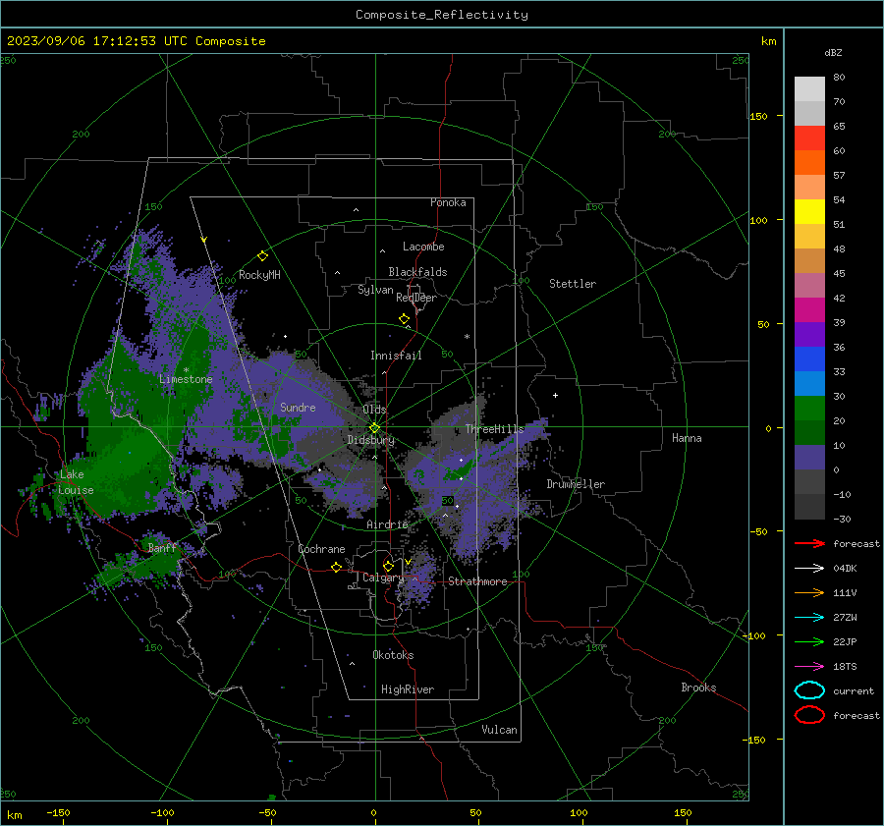Viewport: 884px width, 826px height.
Task: Click the Lake Louise label
Action: tap(76, 482)
